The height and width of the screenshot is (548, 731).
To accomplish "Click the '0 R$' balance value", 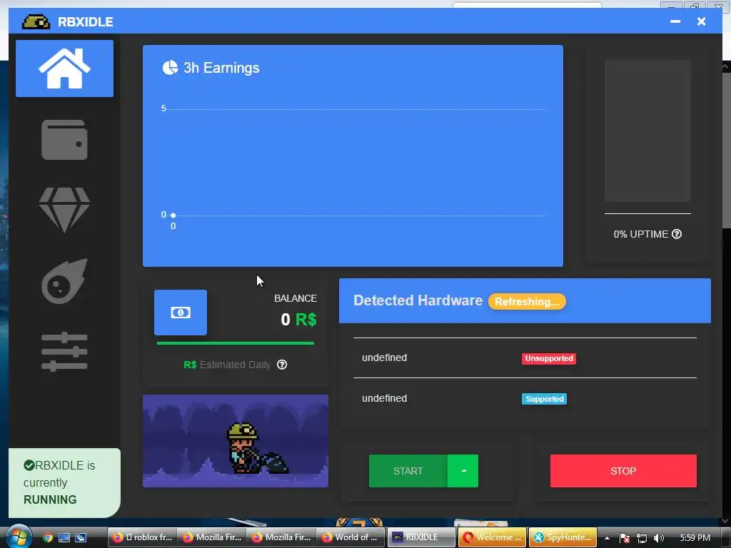I will (x=298, y=320).
